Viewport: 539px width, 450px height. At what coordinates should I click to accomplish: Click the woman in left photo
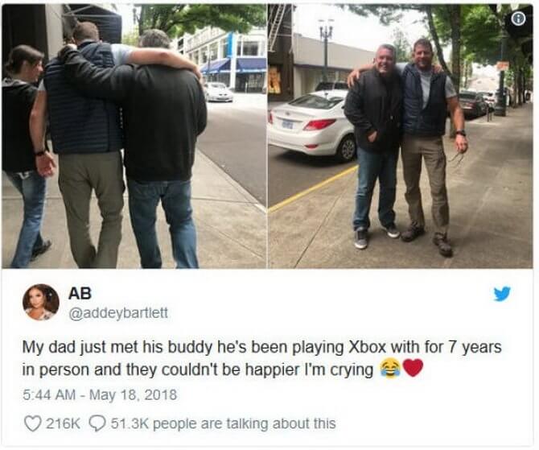pos(24,155)
